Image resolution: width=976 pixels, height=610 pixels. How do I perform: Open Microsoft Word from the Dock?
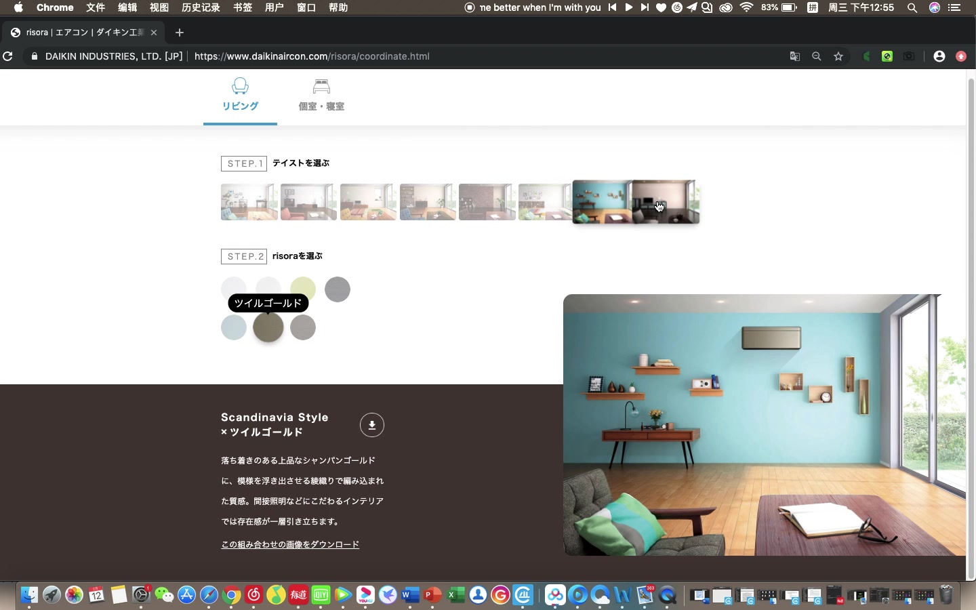(x=410, y=595)
